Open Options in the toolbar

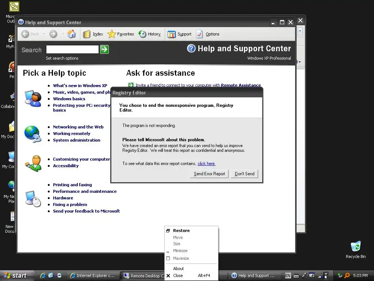[207, 34]
